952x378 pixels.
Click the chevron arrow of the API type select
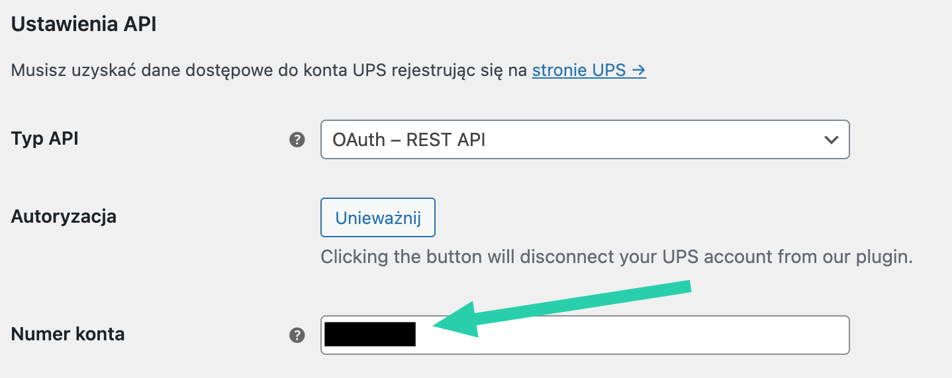[x=830, y=139]
